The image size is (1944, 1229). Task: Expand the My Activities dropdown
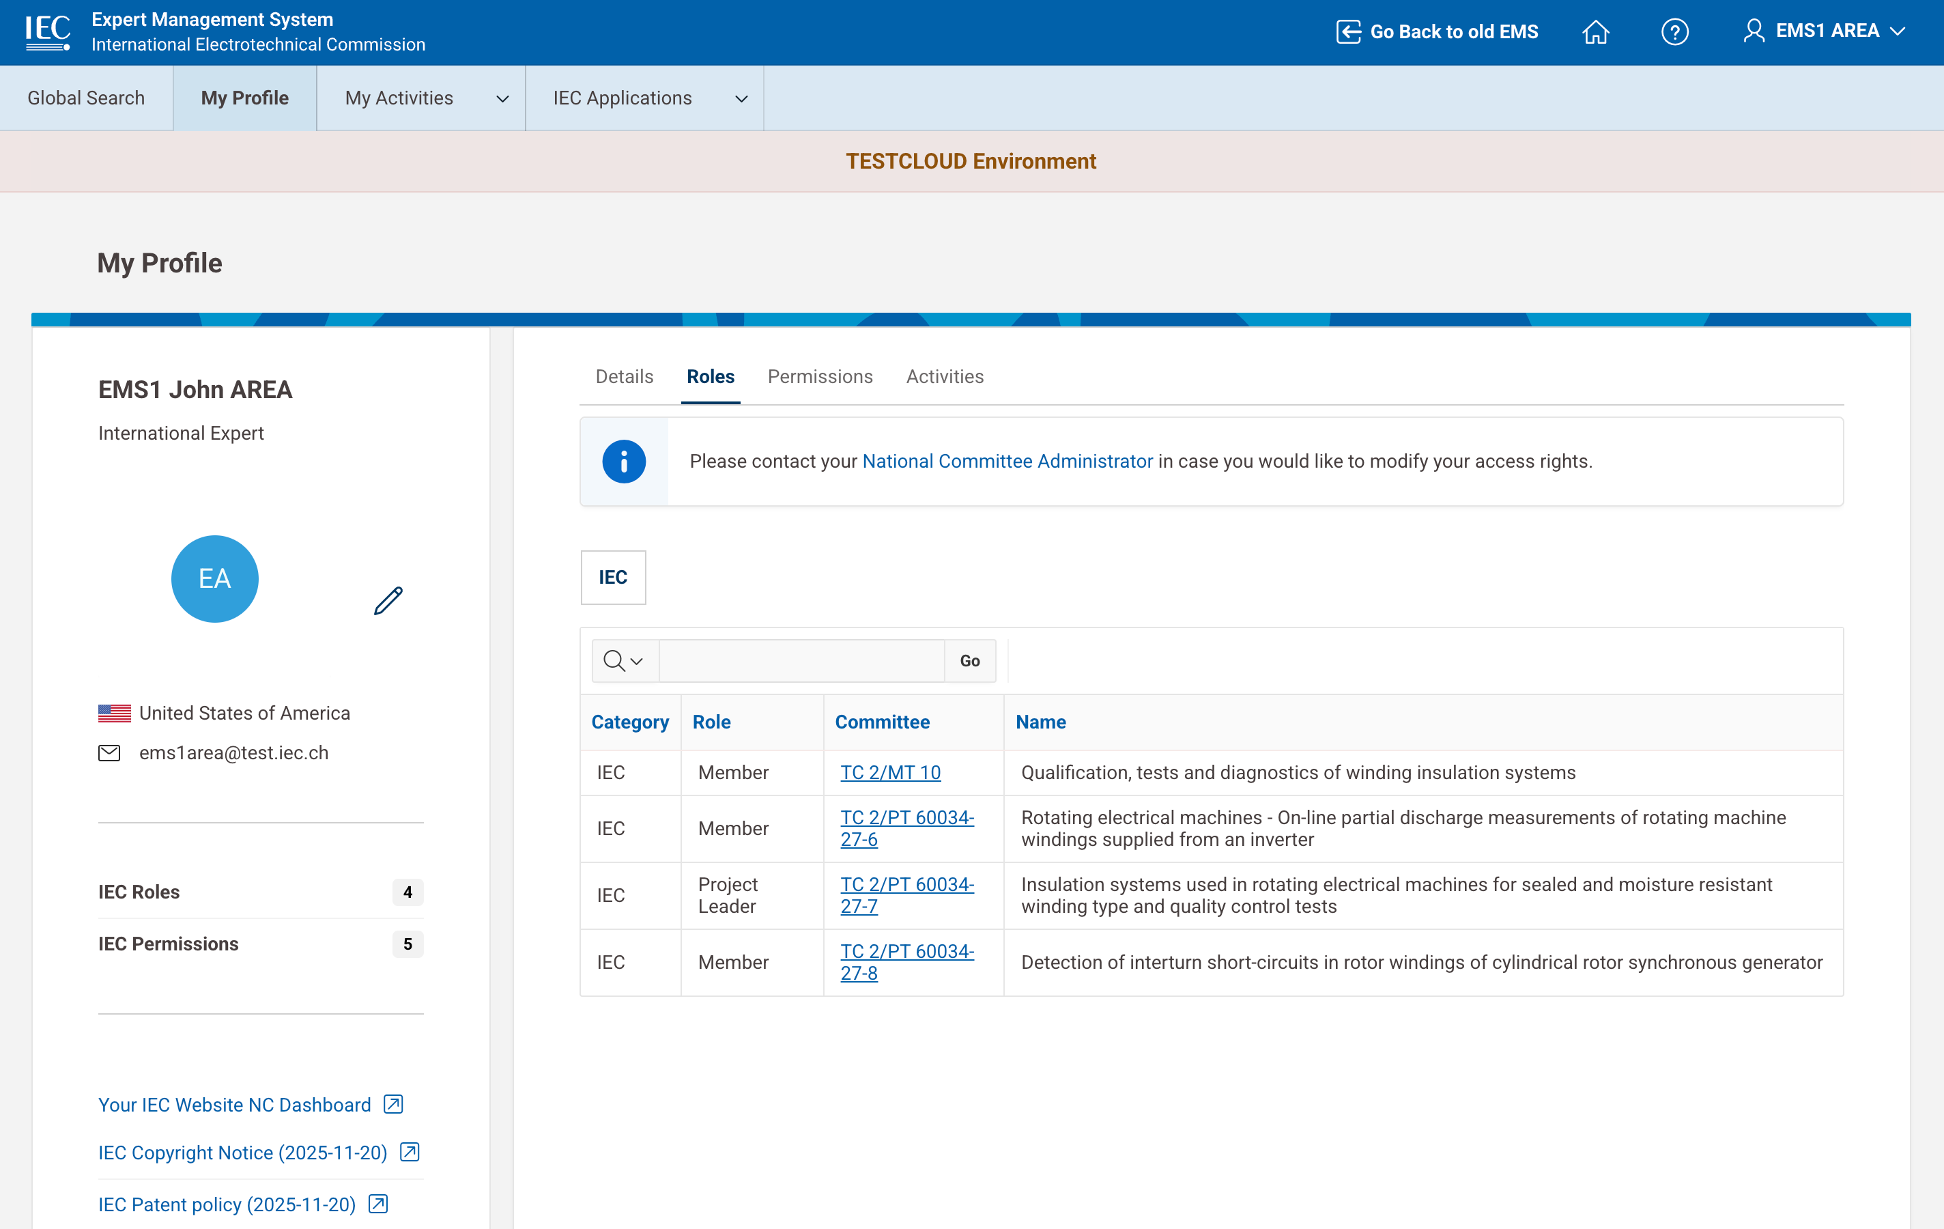click(502, 98)
